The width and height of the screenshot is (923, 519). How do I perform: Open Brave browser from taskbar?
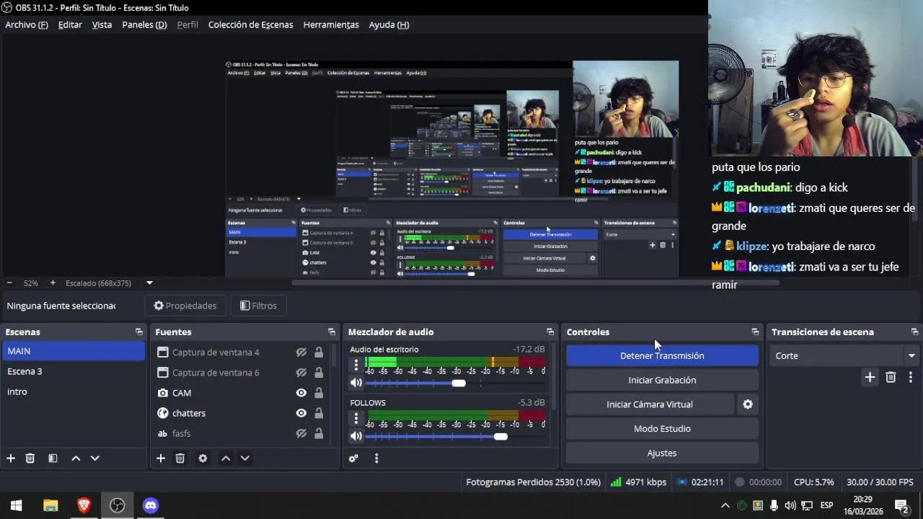[x=84, y=505]
